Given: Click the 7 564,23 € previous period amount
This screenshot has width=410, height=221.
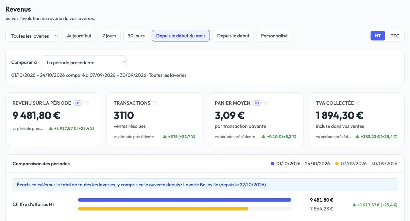Looking at the screenshot, I should coord(322,209).
